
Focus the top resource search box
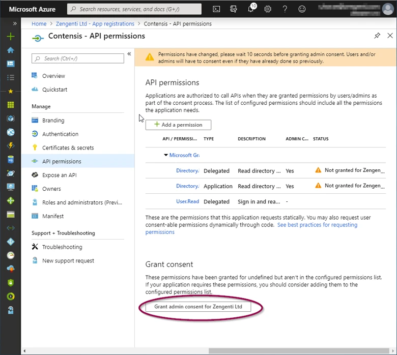[134, 9]
